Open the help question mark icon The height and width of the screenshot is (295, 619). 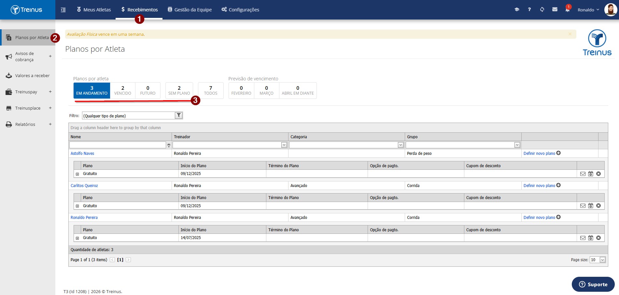529,9
